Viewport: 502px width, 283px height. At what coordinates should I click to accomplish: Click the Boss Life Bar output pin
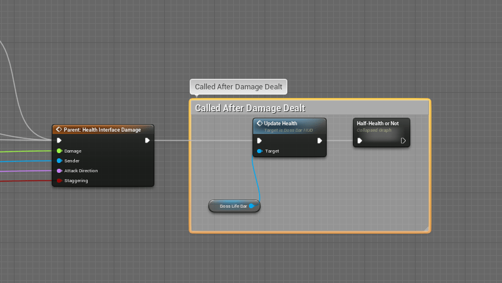coord(252,206)
